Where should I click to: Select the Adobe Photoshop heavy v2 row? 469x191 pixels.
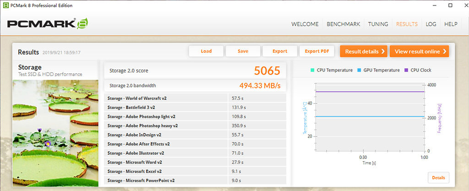tap(195, 126)
